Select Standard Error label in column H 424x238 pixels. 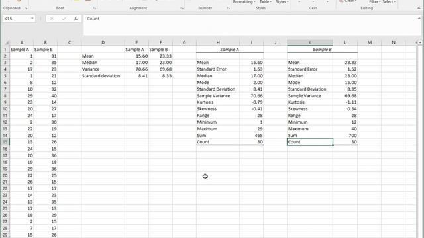tap(218, 69)
